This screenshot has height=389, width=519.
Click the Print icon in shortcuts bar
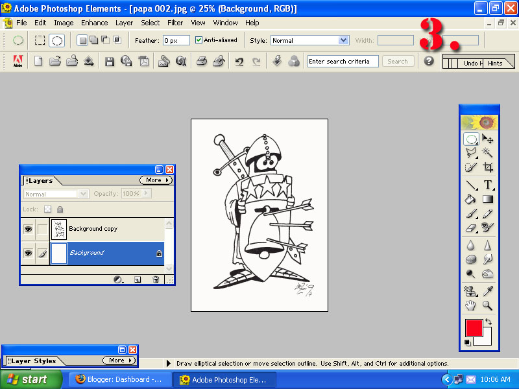[x=202, y=62]
